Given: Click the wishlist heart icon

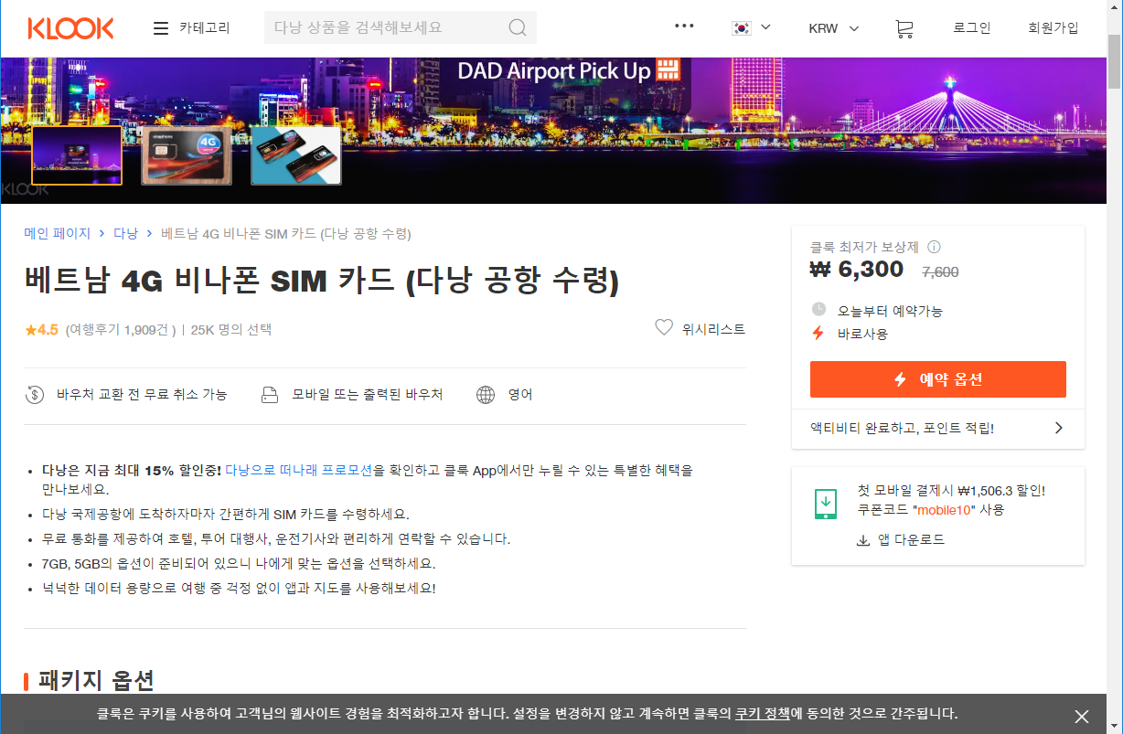Looking at the screenshot, I should (664, 327).
